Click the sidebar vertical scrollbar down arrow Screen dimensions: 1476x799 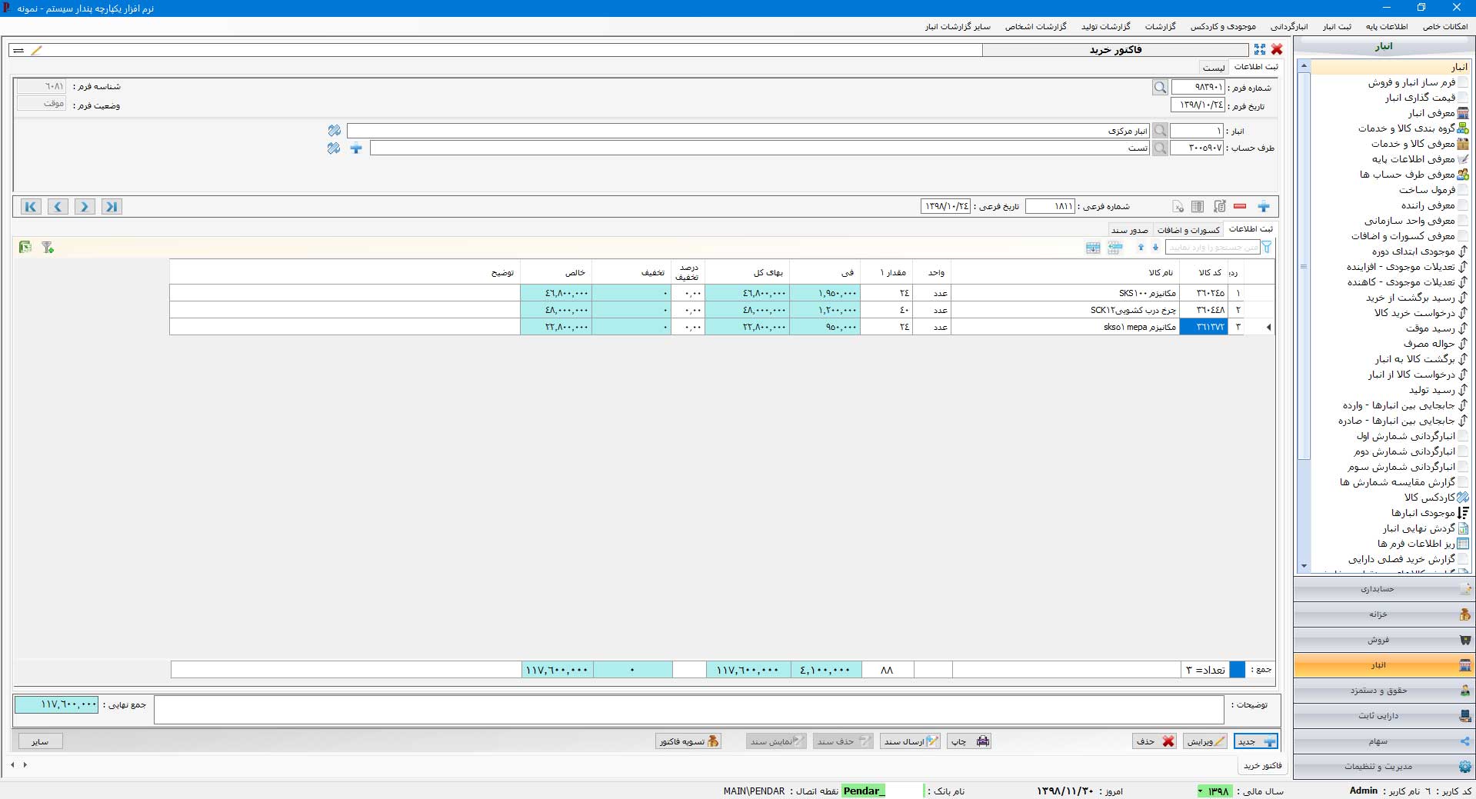point(1304,566)
